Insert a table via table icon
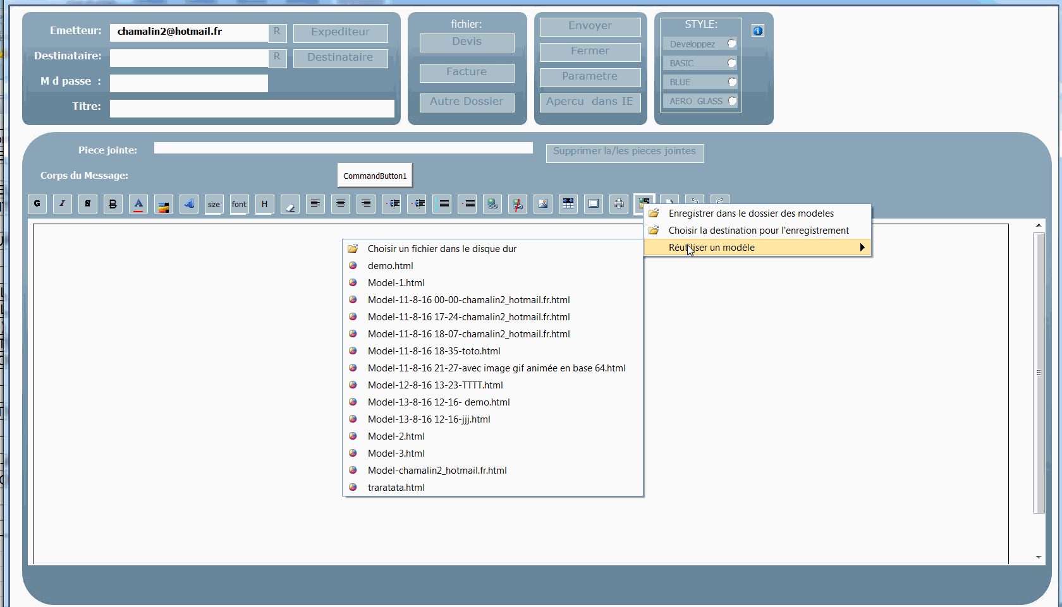The width and height of the screenshot is (1062, 607). pyautogui.click(x=568, y=204)
